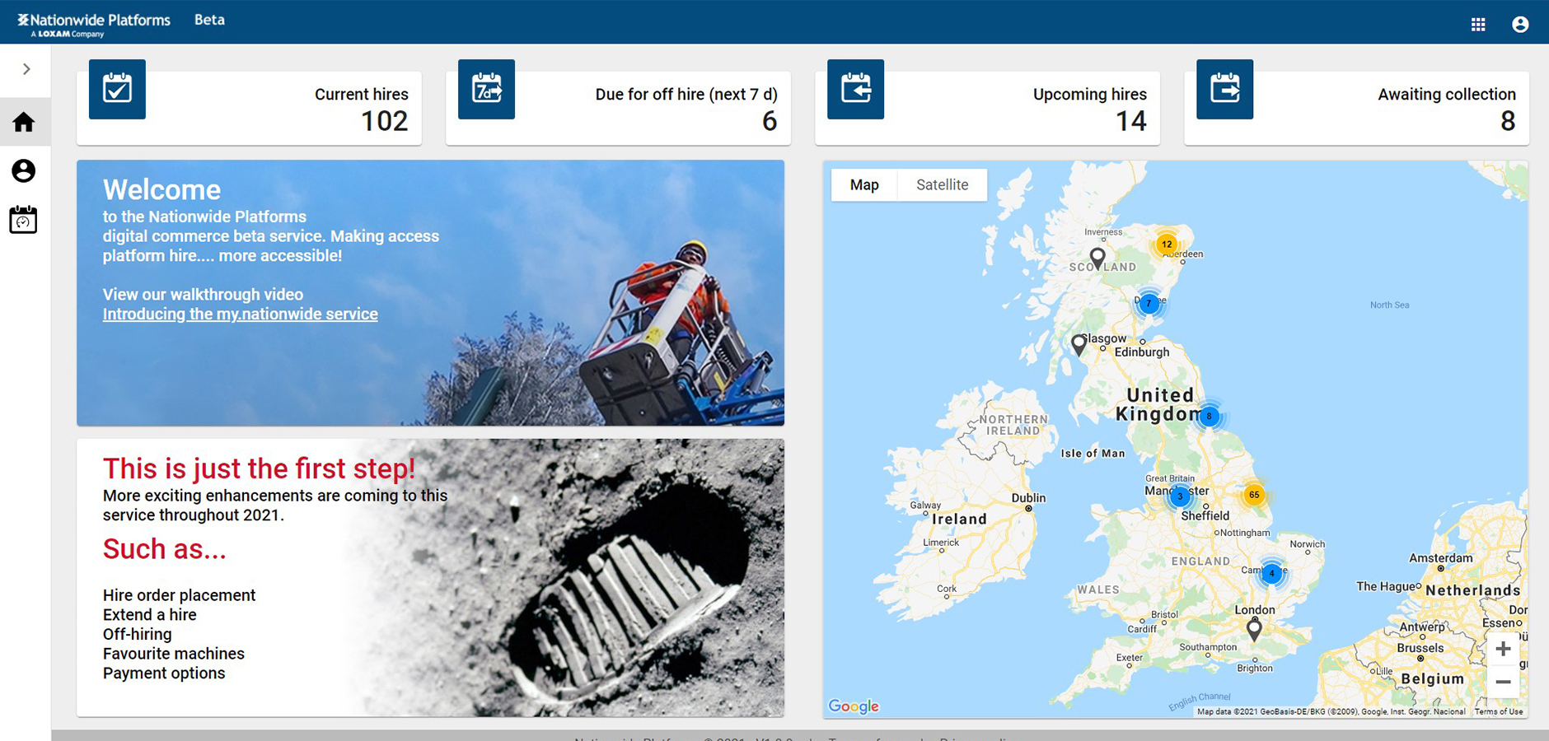This screenshot has height=741, width=1549.
Task: Expand the sidebar with the chevron arrow
Action: 26,69
